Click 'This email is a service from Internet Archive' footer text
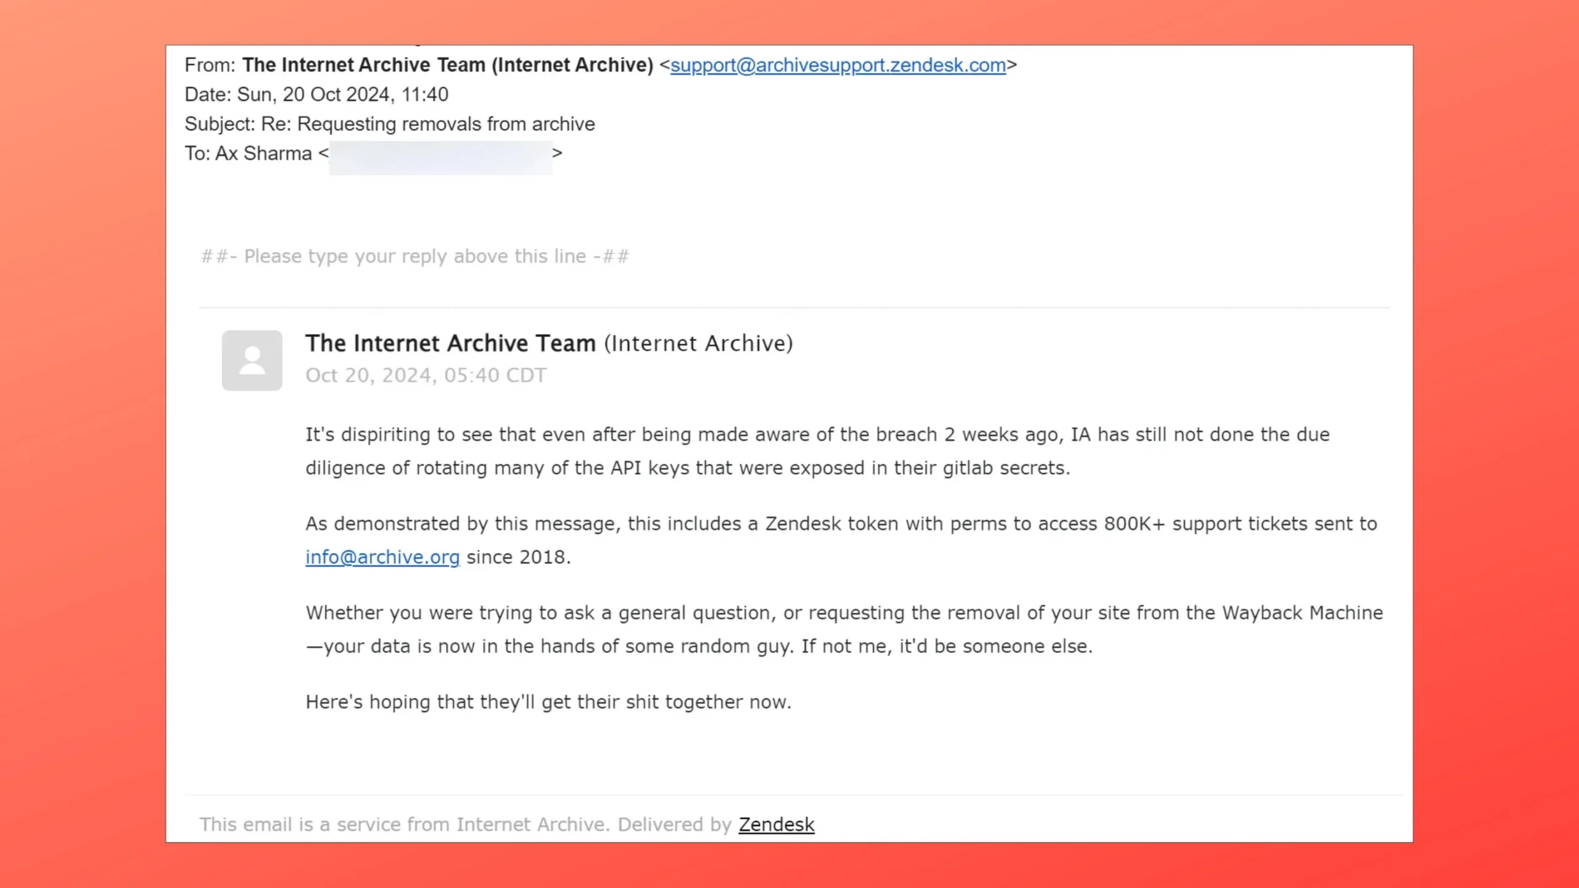This screenshot has width=1579, height=888. coord(404,824)
